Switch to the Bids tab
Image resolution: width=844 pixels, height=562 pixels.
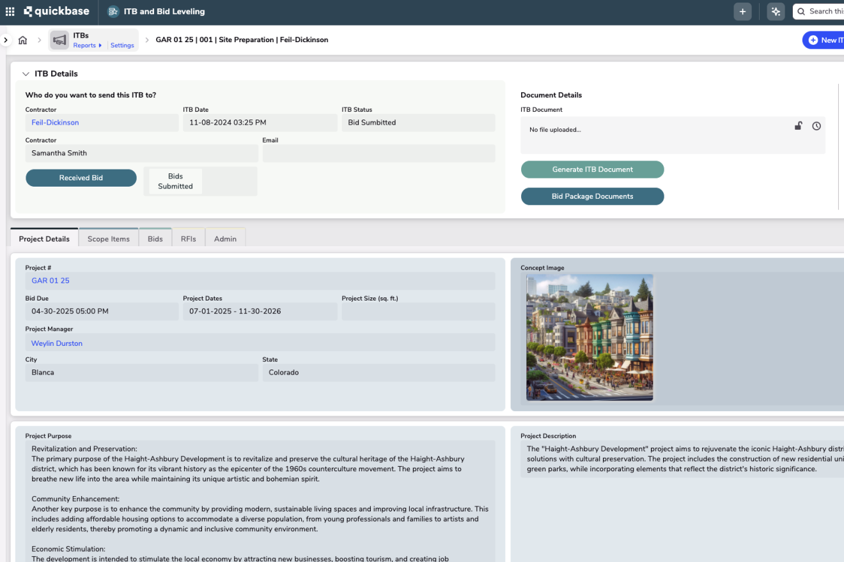[x=155, y=238]
